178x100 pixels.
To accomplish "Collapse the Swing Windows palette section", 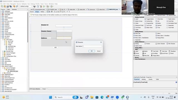I will [134, 42].
